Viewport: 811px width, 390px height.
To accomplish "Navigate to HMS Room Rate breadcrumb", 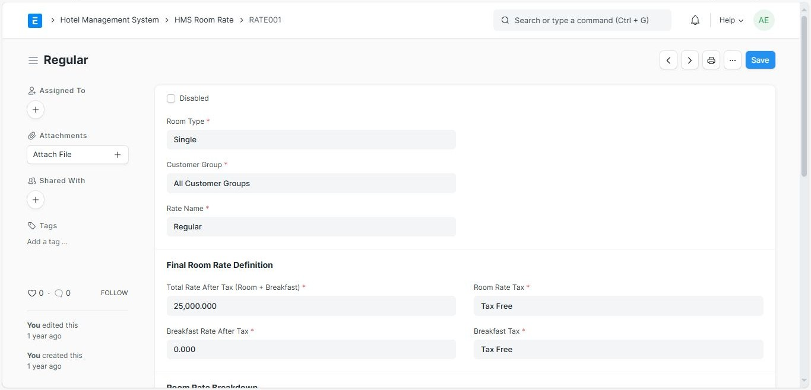I will point(204,20).
